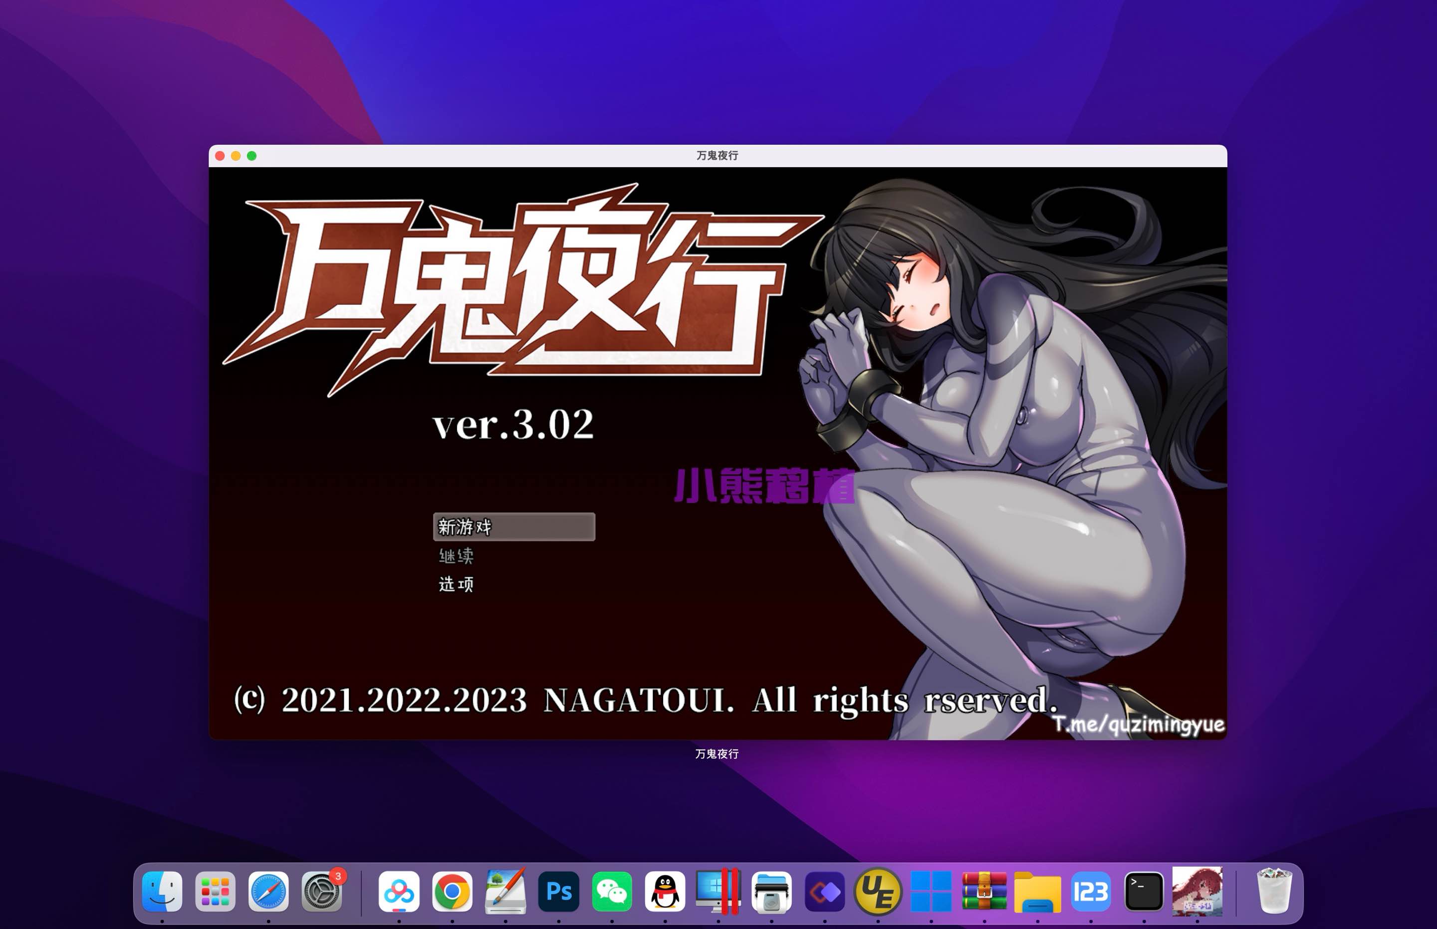Open WeChat from the dock
This screenshot has width=1437, height=929.
tap(612, 891)
